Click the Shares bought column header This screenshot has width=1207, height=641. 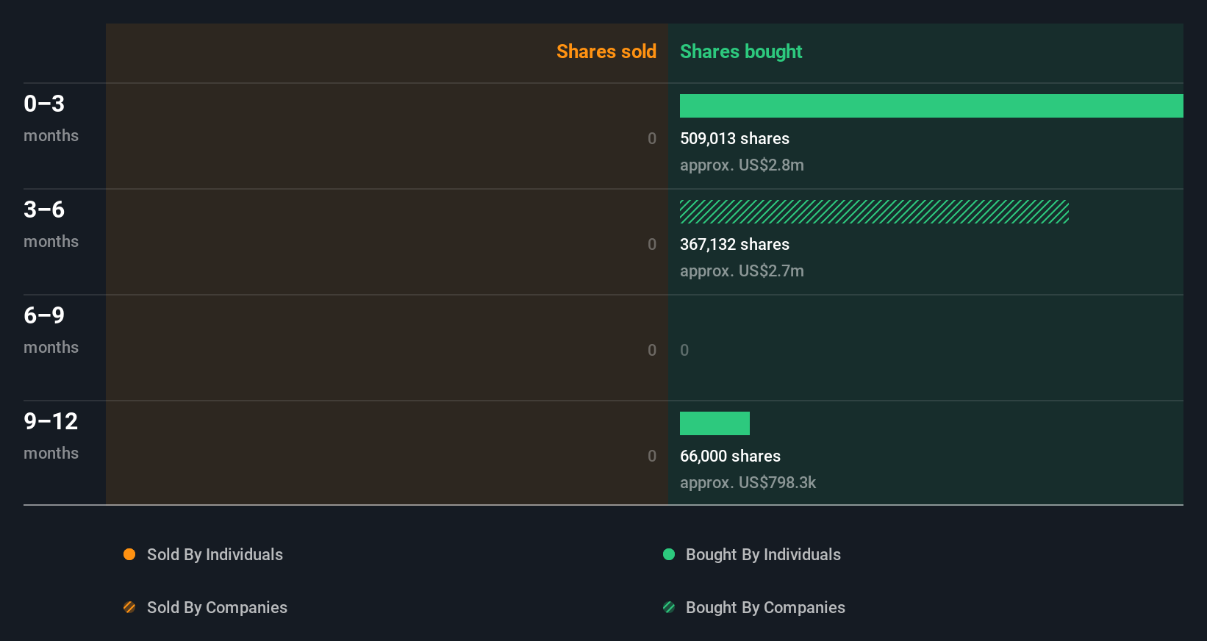[741, 51]
